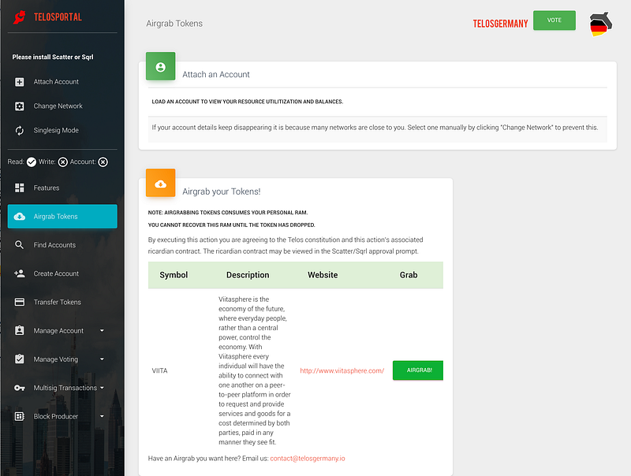
Task: Click the Multisig Transactions key icon
Action: [x=19, y=388]
